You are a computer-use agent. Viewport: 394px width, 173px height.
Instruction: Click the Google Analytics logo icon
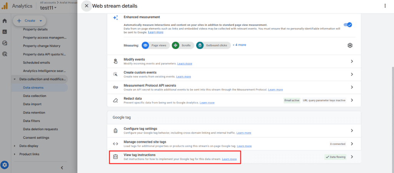(5, 6)
